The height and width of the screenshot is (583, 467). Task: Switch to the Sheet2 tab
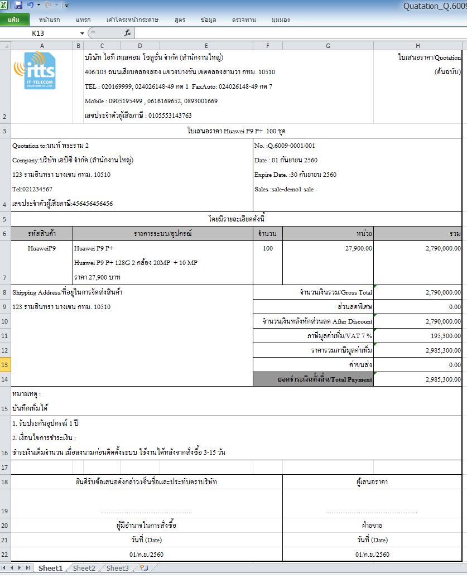click(84, 568)
